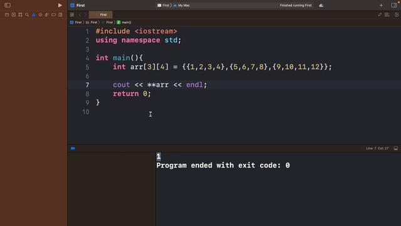Click the First project breadcrumb in jump bar
The height and width of the screenshot is (226, 401).
click(x=76, y=23)
